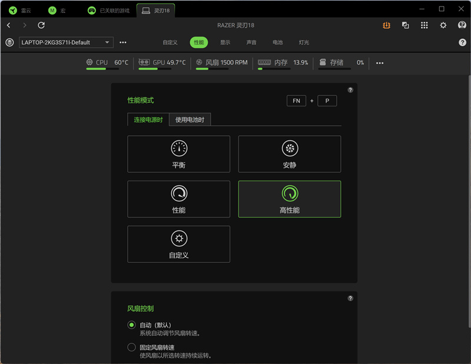Open settings gear icon
The width and height of the screenshot is (471, 364).
[443, 25]
